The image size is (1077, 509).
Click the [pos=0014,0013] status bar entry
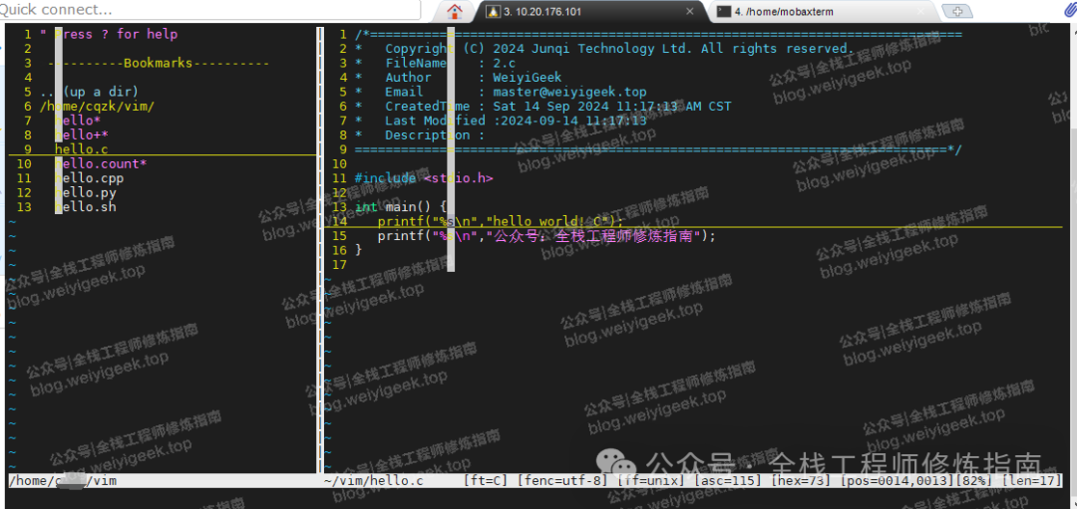pos(897,481)
